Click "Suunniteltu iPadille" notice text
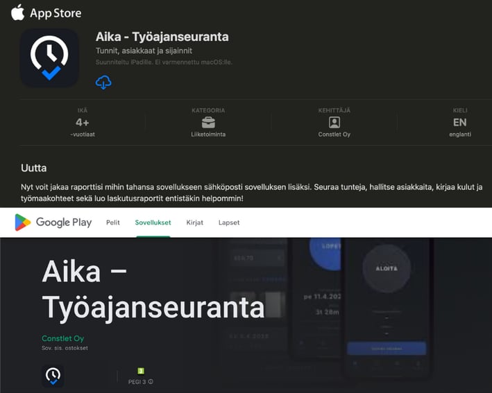Screen dimensions: 492x393 coord(164,62)
